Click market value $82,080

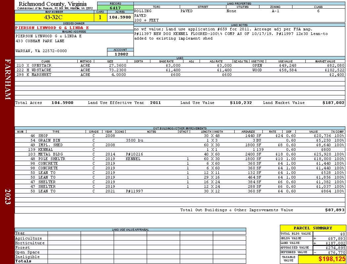[x=336, y=65]
